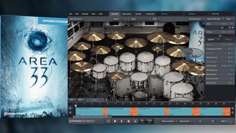Close the Song Creator pop-out button
Screen dimensions: 236x133
192,121
